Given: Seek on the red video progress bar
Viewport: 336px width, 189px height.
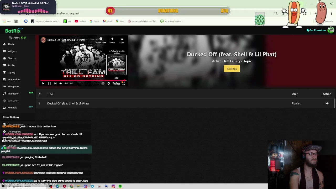Looking at the screenshot, I should click(x=83, y=80).
